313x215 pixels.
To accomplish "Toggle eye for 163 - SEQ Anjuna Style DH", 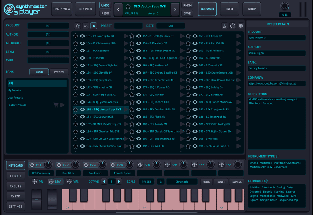I will click(x=82, y=65).
